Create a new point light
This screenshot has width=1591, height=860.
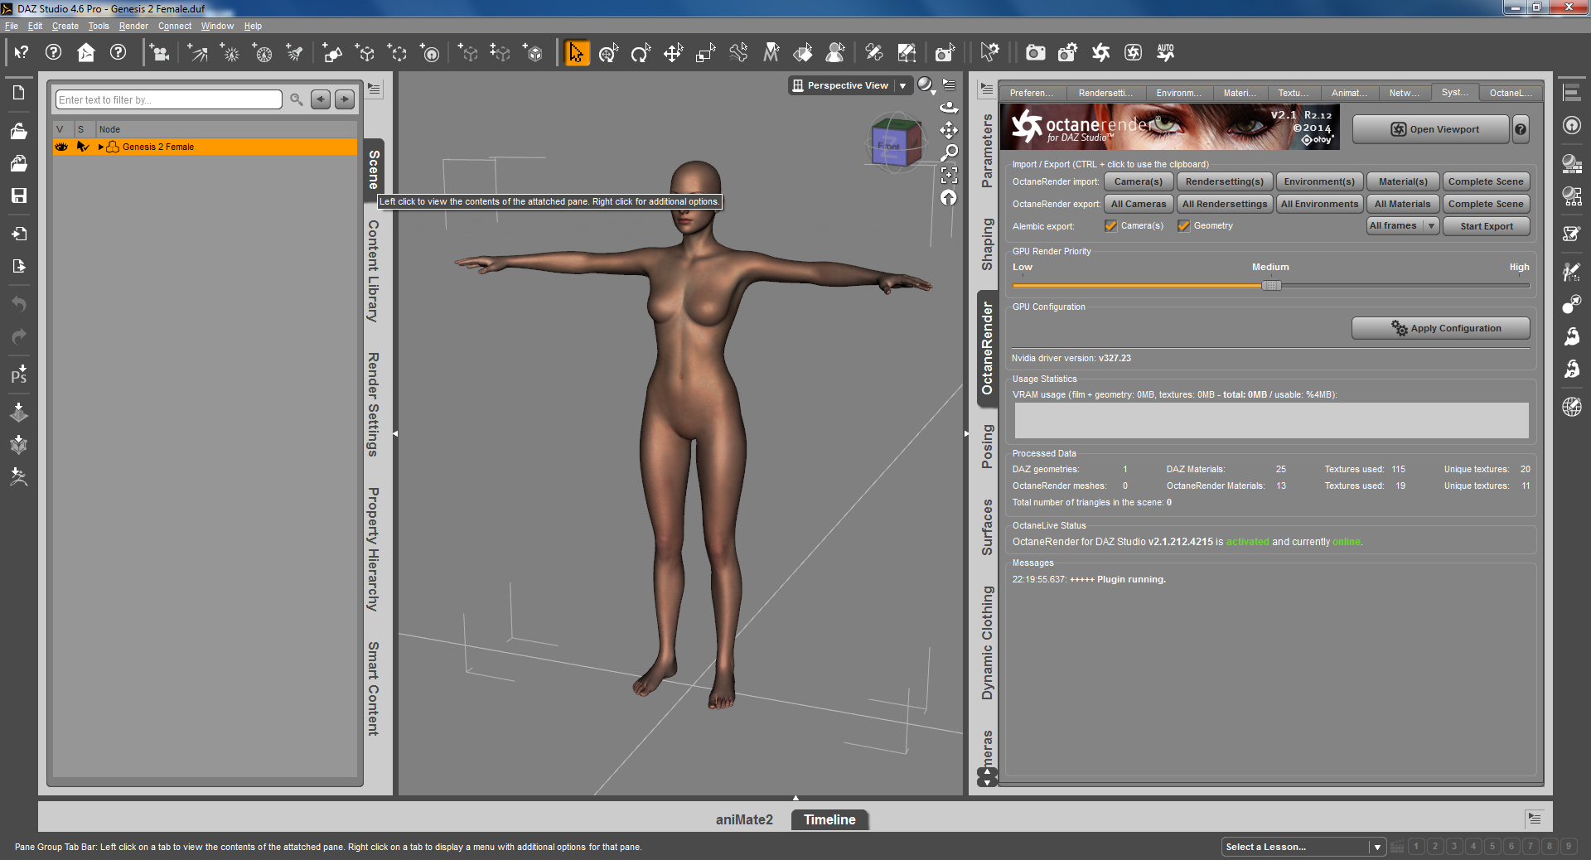point(230,53)
